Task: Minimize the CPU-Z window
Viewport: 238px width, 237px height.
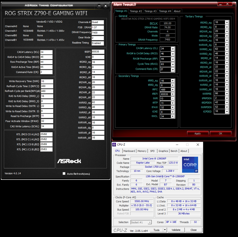Action: (x=177, y=145)
